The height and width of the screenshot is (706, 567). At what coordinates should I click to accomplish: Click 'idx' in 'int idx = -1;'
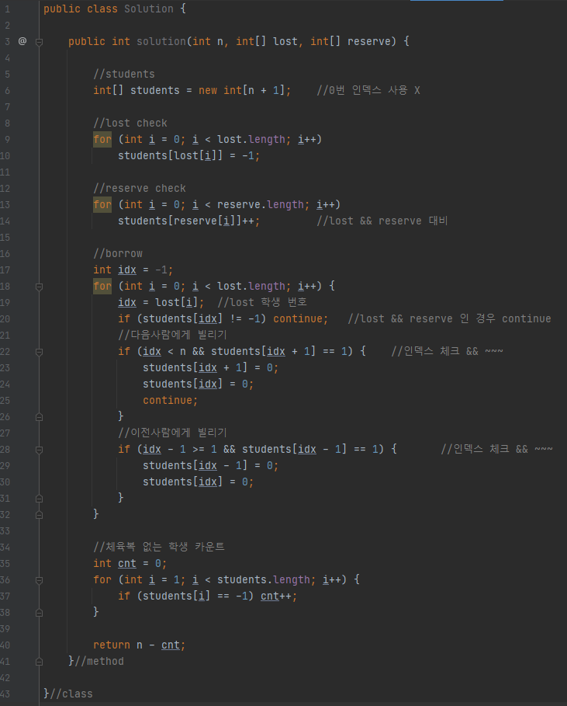pyautogui.click(x=127, y=270)
